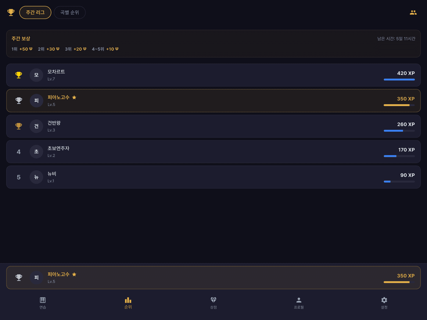Click the gold trophy beside 모차르트
Image resolution: width=427 pixels, height=320 pixels.
(19, 75)
